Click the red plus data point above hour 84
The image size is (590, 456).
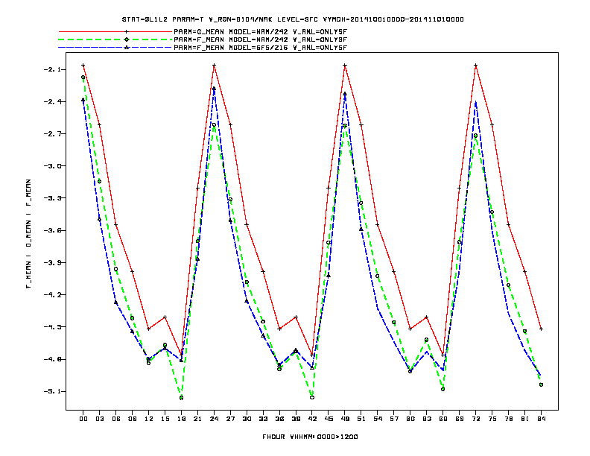[x=541, y=329]
